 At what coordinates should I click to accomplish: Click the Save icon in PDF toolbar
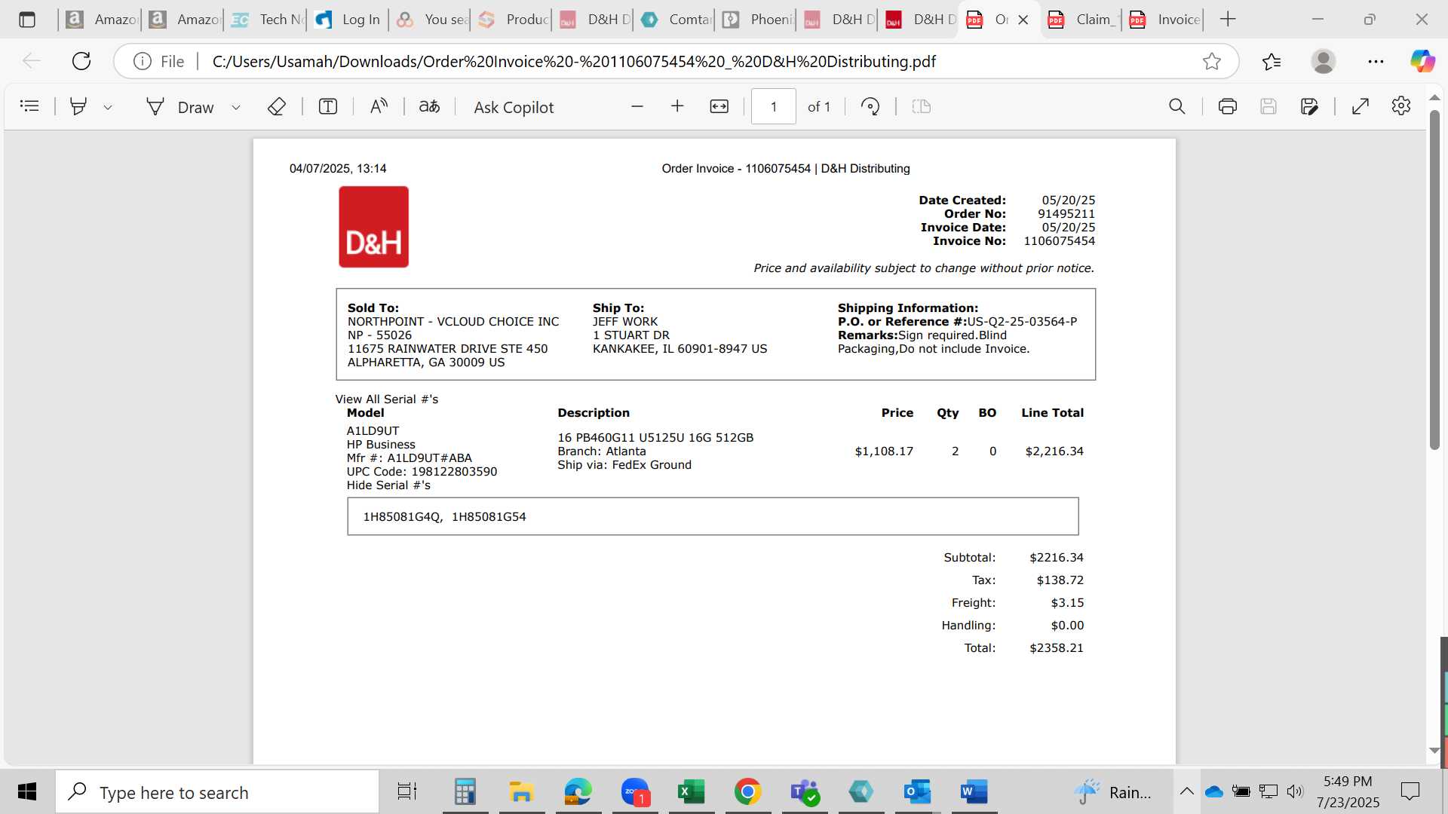point(1269,106)
